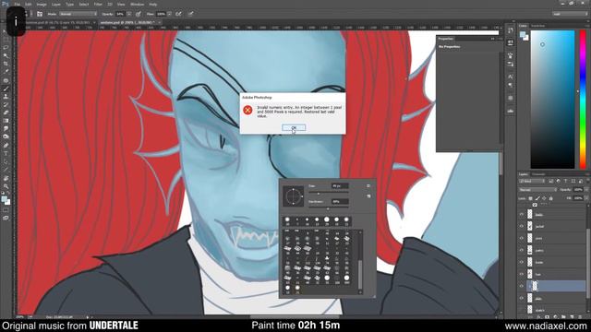Image resolution: width=591 pixels, height=332 pixels.
Task: Open the Image menu
Action: (x=42, y=4)
